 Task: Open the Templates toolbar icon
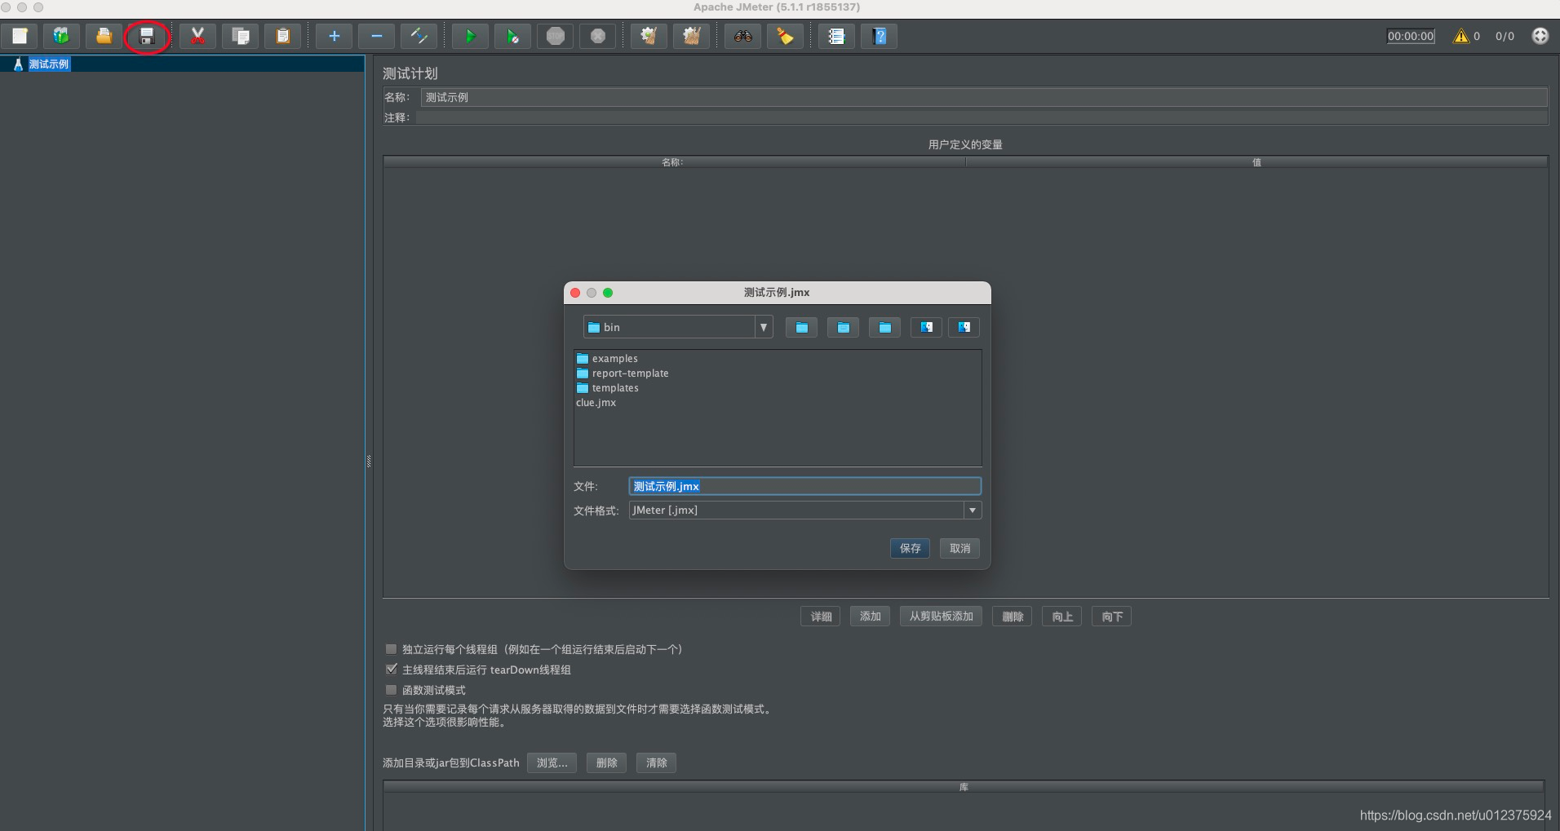point(61,36)
